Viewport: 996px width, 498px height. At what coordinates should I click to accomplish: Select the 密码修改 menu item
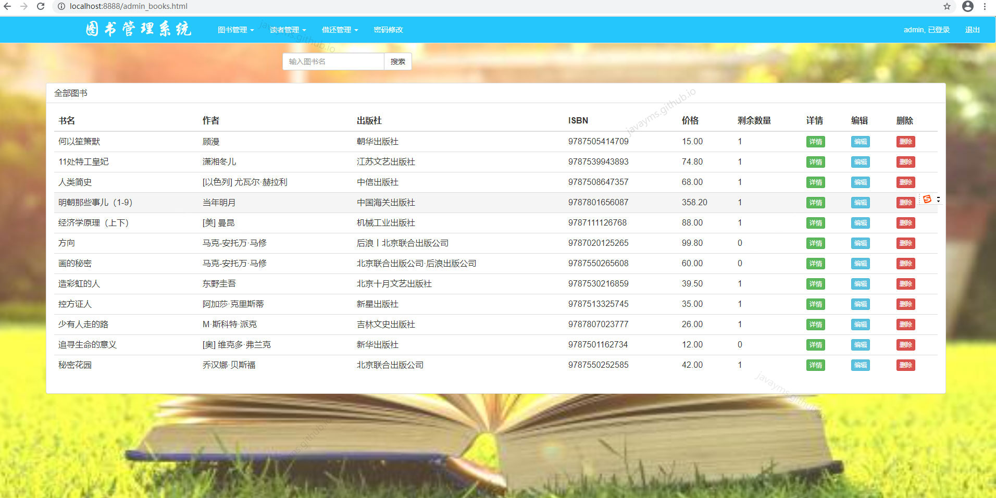tap(388, 30)
